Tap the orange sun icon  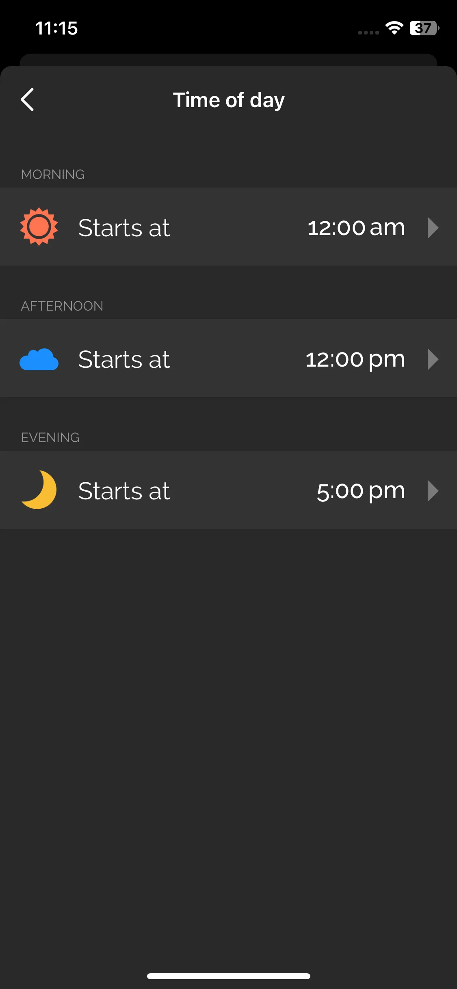[x=39, y=227]
